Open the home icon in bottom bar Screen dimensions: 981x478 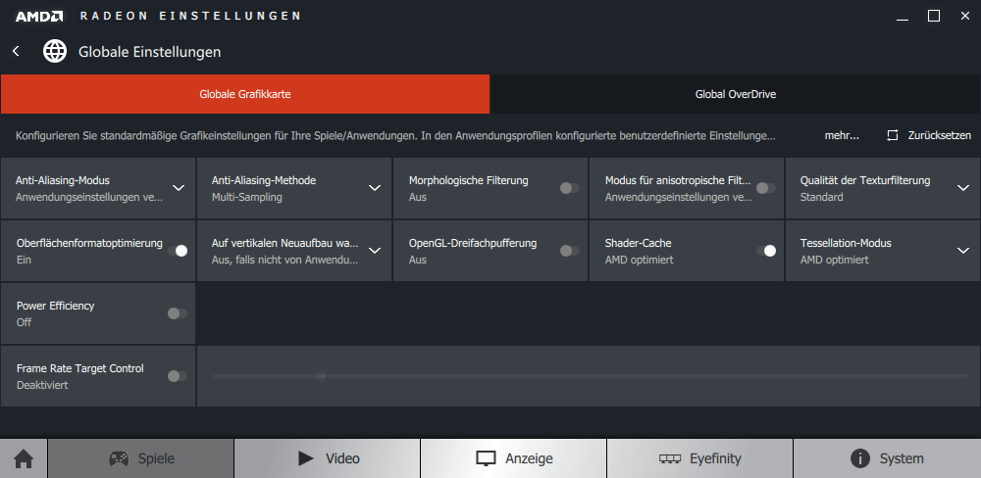point(24,458)
